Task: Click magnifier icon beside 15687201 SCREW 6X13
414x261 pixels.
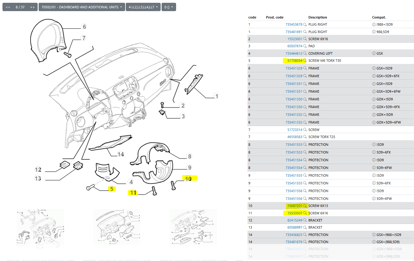Action: coord(305,206)
